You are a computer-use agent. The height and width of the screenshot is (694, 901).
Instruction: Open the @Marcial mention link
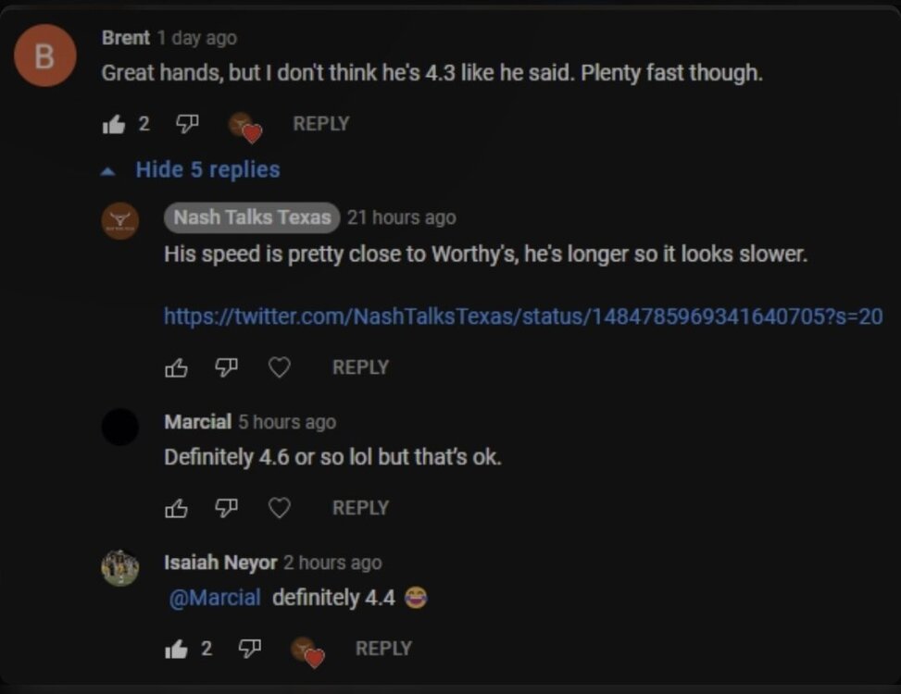[x=215, y=599]
